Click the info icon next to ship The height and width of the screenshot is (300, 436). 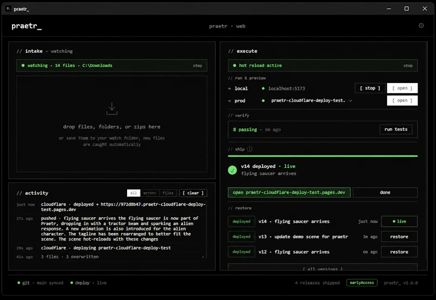pos(250,149)
